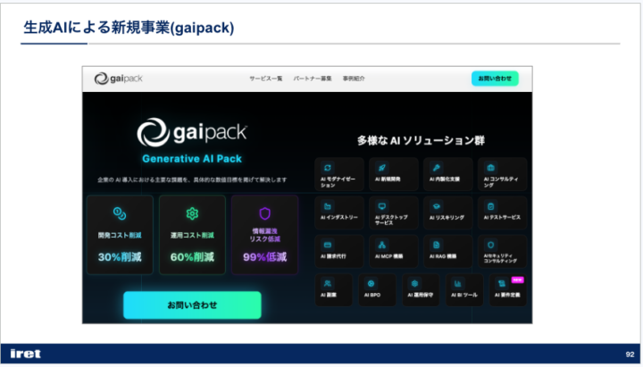Click the AI 内製化支援 wrench icon
This screenshot has width=643, height=367.
pos(437,167)
